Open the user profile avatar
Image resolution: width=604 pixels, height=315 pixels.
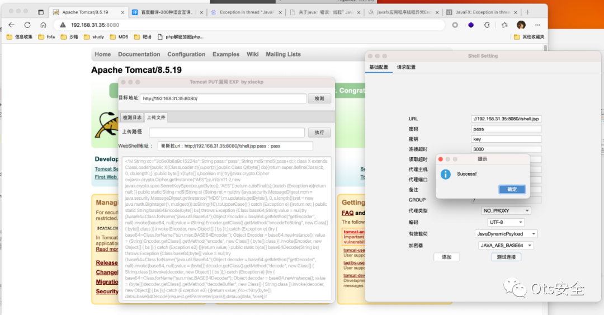(521, 25)
